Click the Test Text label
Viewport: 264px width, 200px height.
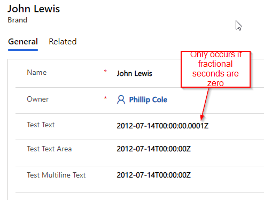41,125
